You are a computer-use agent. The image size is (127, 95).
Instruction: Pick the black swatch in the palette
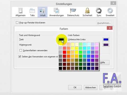coord(60,68)
